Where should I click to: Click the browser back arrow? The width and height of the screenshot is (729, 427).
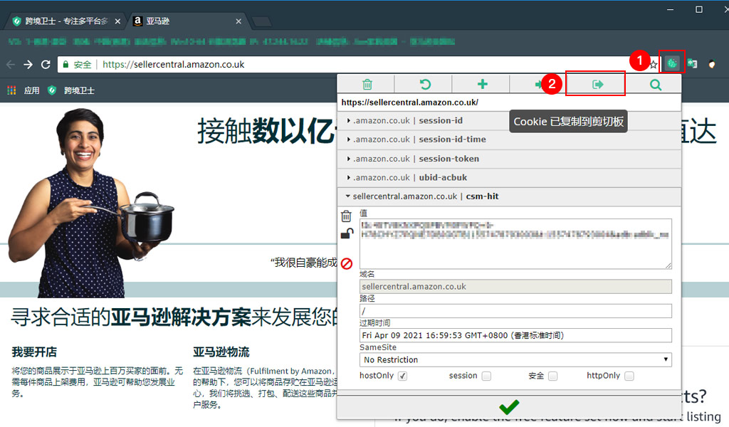point(11,65)
